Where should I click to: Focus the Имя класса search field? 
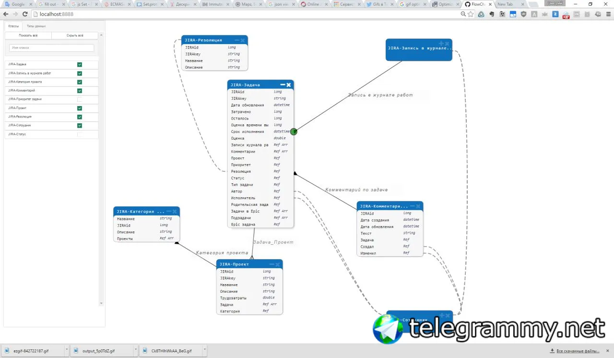pos(52,48)
